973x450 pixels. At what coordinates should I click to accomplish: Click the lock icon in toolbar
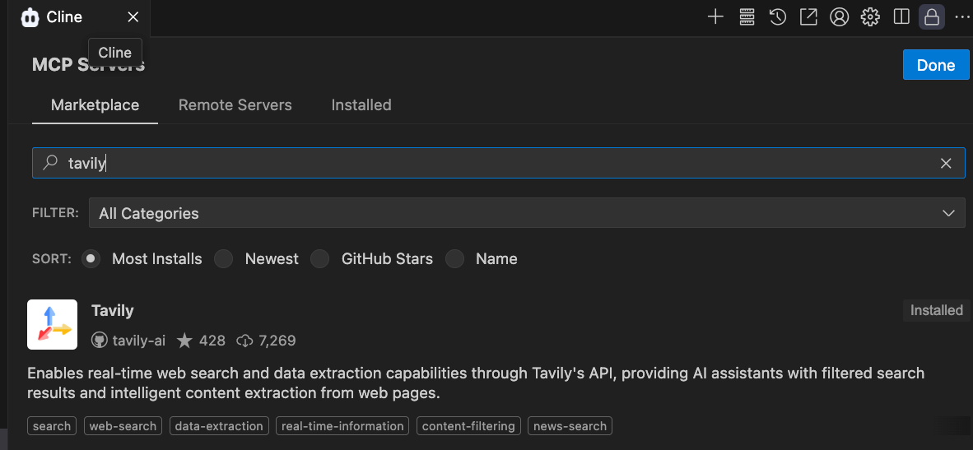(931, 16)
